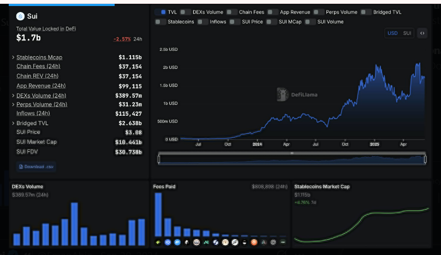The image size is (441, 255).
Task: Click the $3.08 SUI Price value
Action: [134, 132]
